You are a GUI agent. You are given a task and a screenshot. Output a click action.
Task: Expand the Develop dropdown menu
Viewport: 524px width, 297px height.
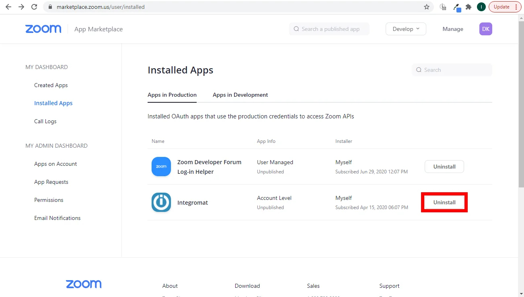pyautogui.click(x=406, y=29)
